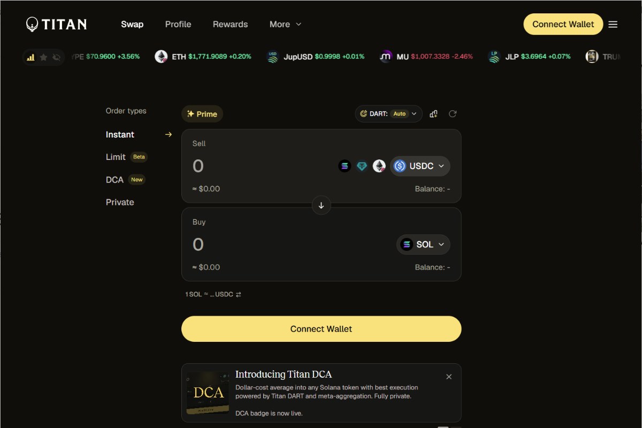
Task: Toggle the hide ticker eye icon
Action: (56, 57)
